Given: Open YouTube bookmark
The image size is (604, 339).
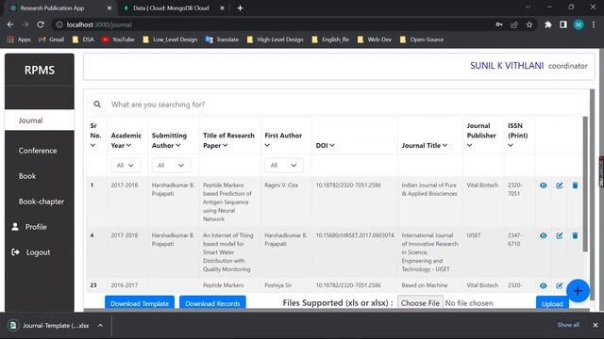Looking at the screenshot, I should (118, 40).
